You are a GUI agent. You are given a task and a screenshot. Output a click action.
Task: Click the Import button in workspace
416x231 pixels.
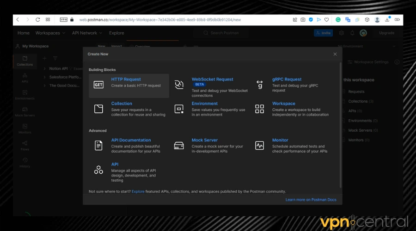[116, 46]
